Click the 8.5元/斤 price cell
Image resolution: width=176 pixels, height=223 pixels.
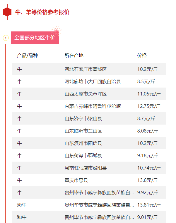point(146,82)
